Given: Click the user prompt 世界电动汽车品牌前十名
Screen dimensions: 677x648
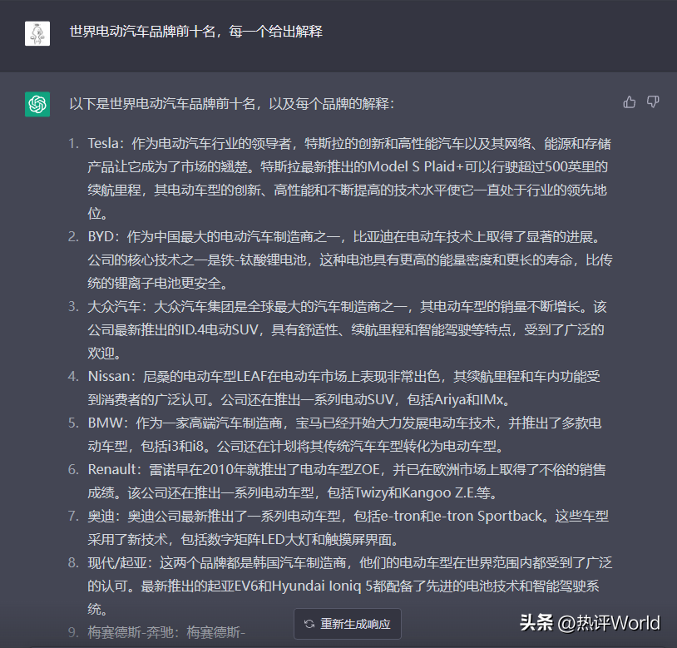Looking at the screenshot, I should (x=196, y=32).
